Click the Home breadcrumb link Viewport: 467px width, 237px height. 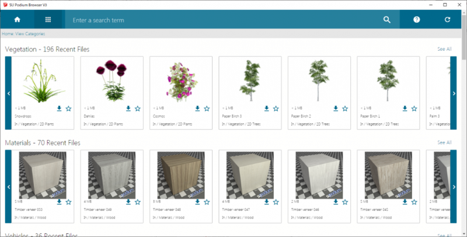[x=9, y=34]
